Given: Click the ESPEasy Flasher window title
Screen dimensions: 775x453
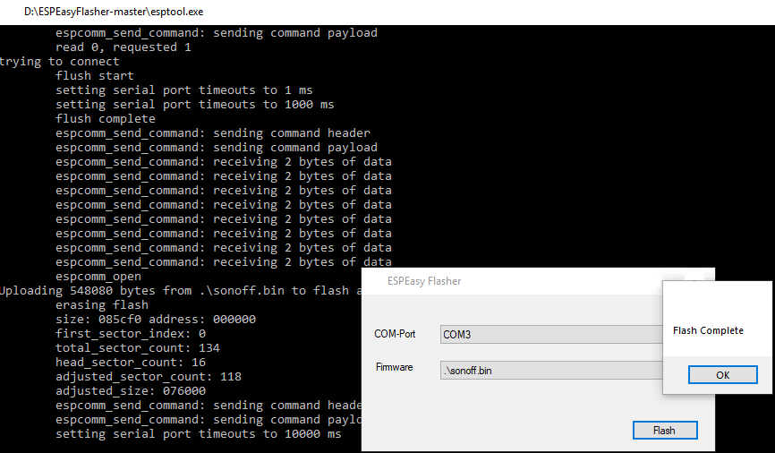Looking at the screenshot, I should (424, 281).
